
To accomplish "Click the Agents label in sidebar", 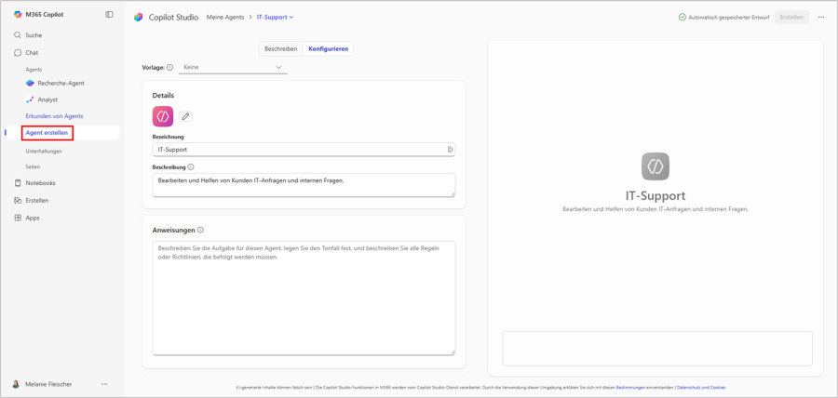I will [34, 70].
